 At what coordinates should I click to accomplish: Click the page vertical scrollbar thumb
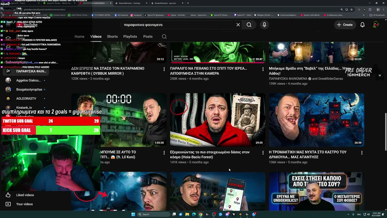[385, 131]
